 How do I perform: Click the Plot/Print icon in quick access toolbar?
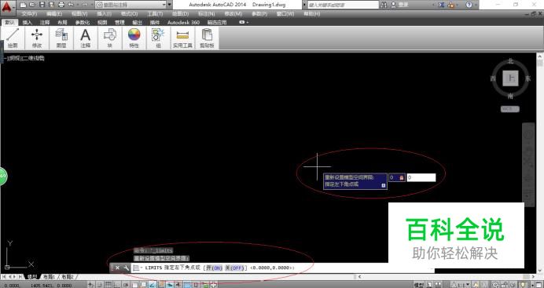(x=61, y=5)
